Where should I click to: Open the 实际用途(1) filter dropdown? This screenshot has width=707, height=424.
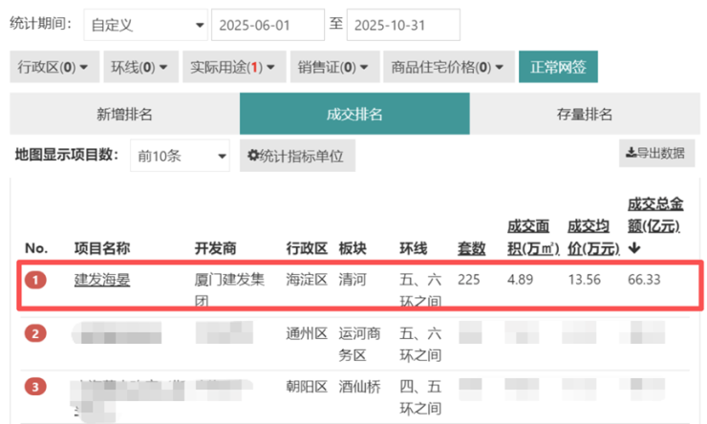click(233, 67)
